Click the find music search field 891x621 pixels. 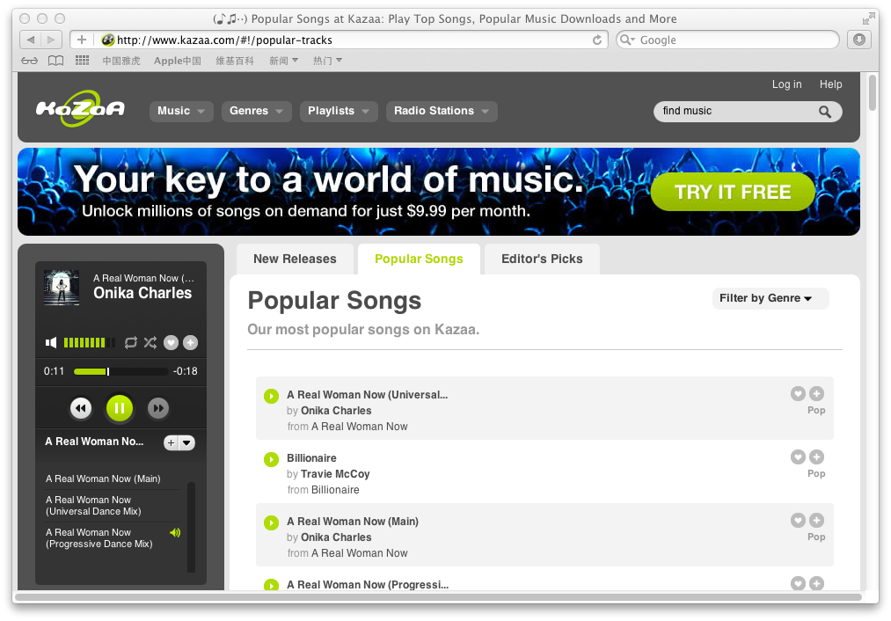tap(734, 111)
